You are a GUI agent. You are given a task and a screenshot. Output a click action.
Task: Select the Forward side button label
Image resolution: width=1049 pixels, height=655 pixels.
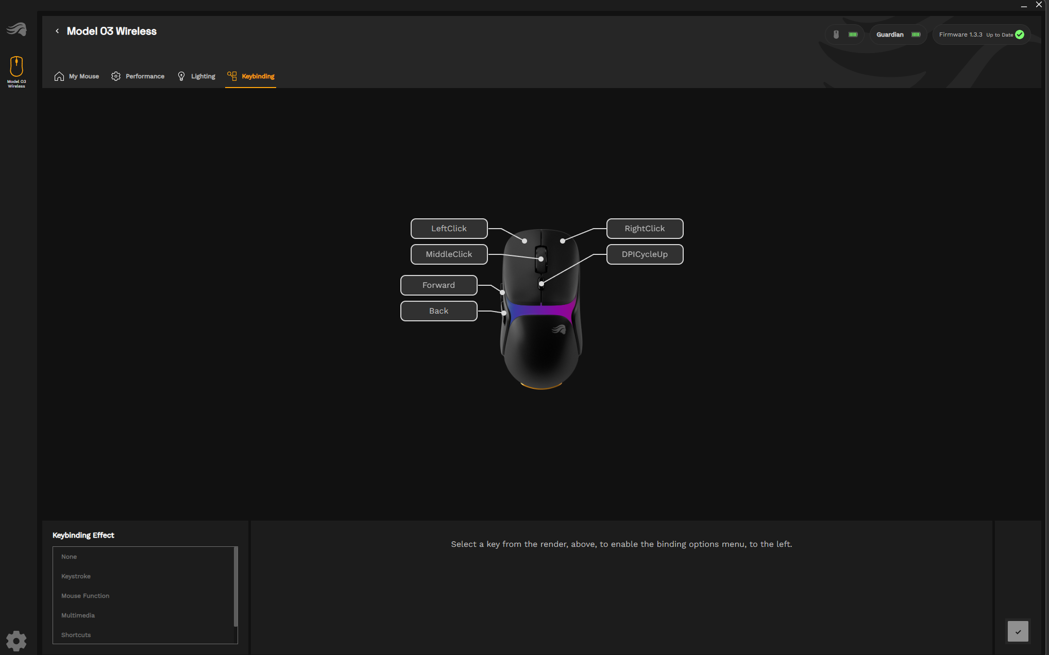click(438, 285)
